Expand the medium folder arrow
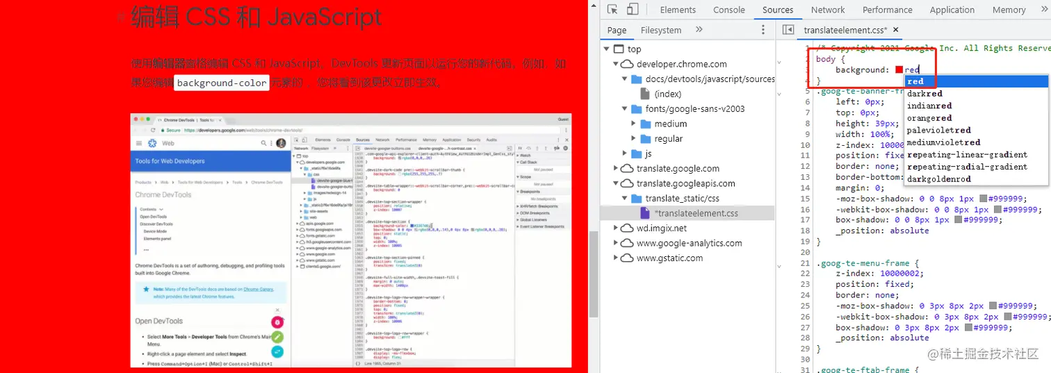Screen dimensions: 1051x373 [x=633, y=124]
